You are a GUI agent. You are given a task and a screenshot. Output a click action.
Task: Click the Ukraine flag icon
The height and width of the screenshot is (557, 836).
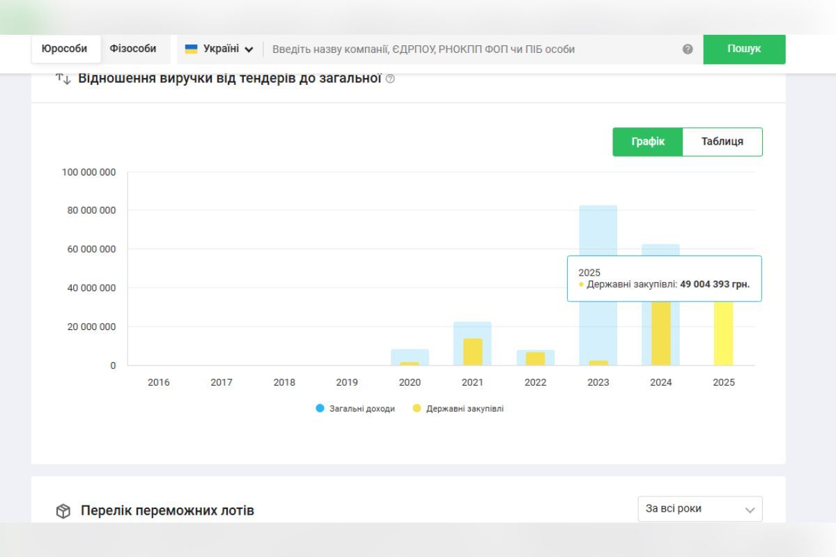point(191,49)
